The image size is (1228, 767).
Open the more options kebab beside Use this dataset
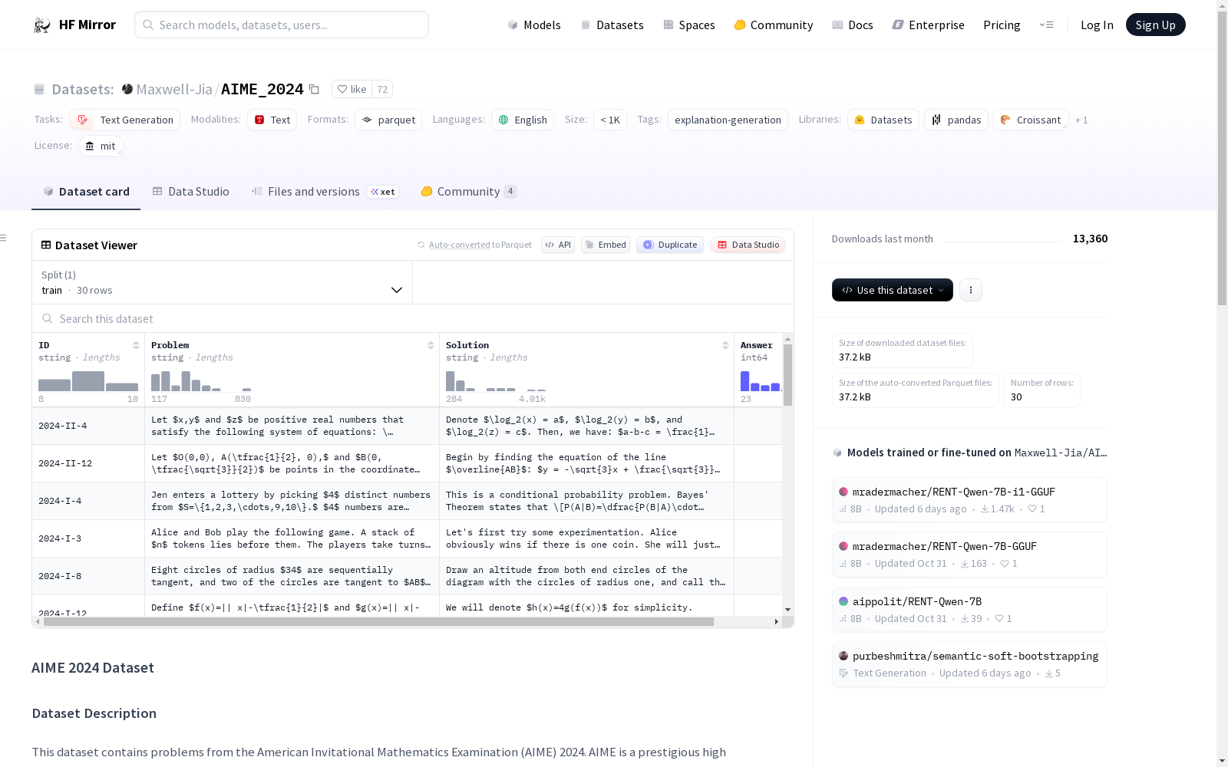click(971, 290)
